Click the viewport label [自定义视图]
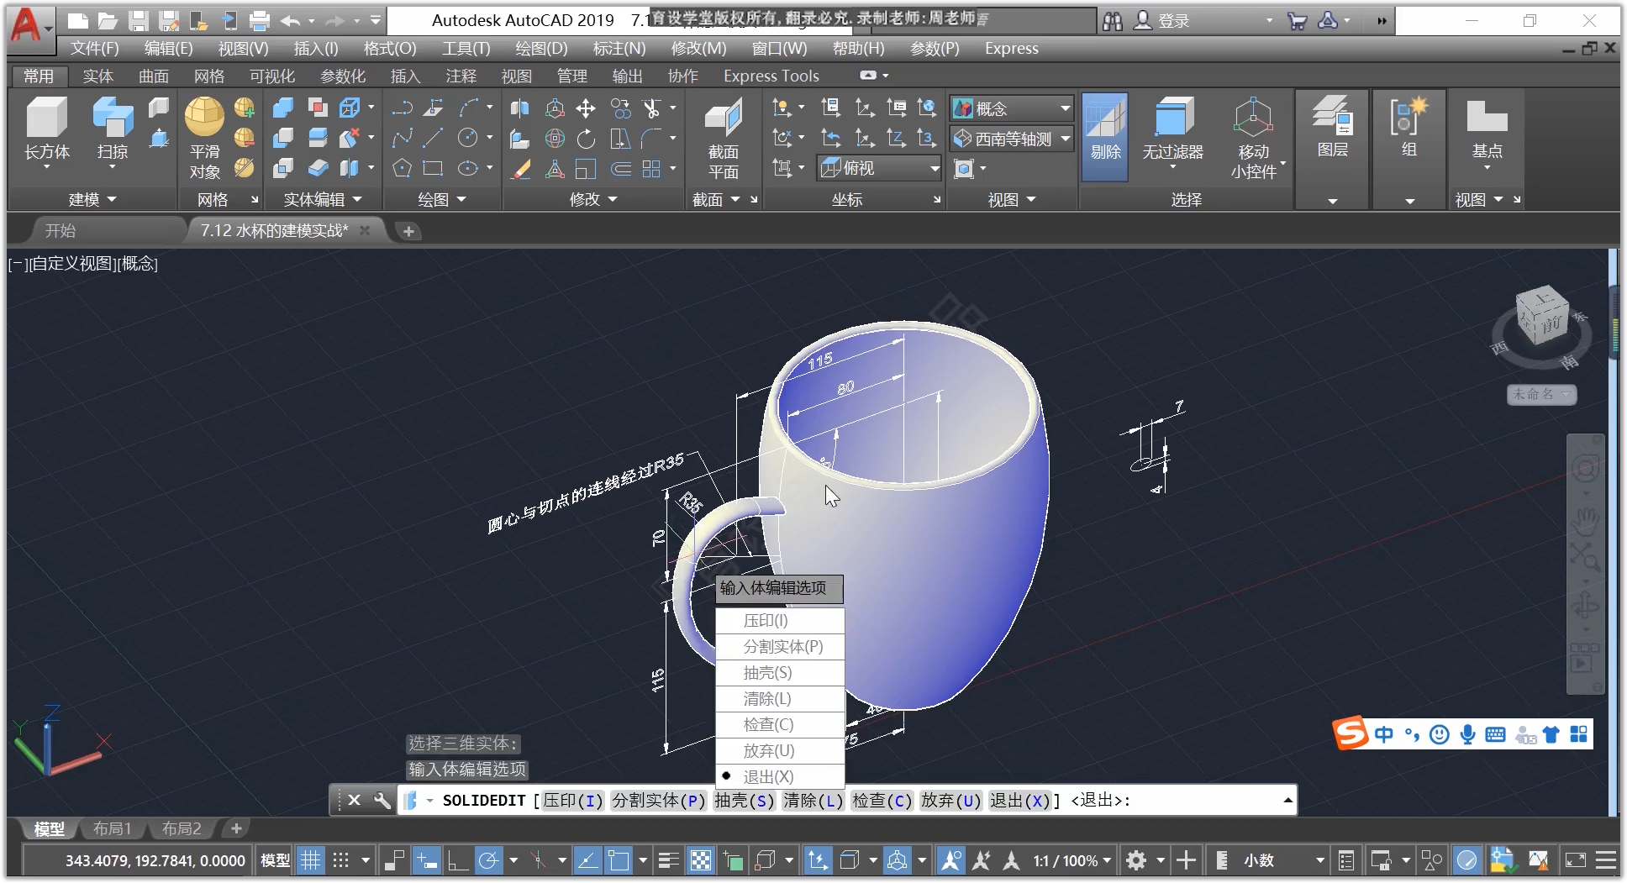The image size is (1627, 883). 71,264
